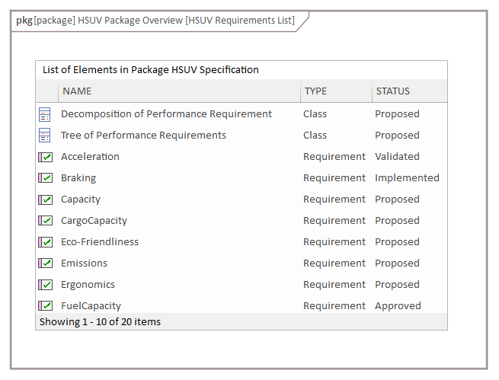Click the class icon beside Tree of Performance Requirements
Screen dimensions: 499x380
(45, 136)
